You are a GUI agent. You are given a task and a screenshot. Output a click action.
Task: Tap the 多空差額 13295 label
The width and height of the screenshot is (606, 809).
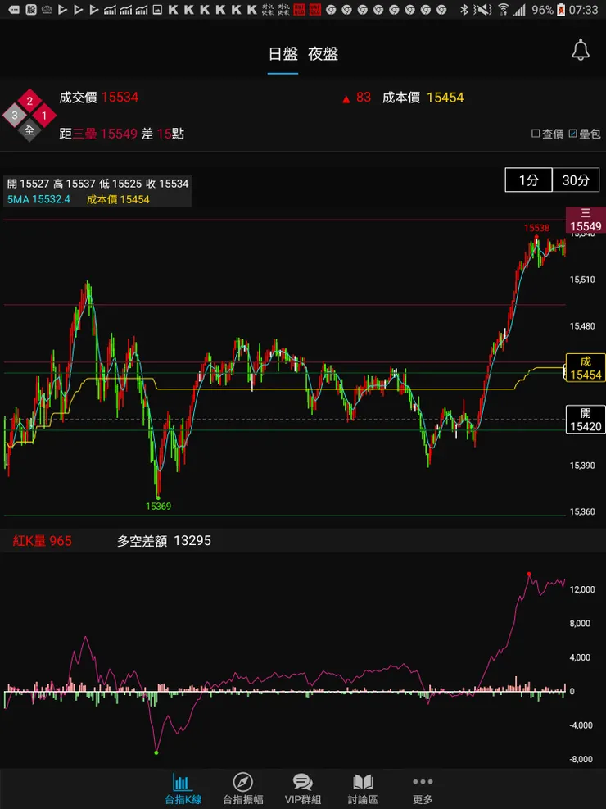[x=164, y=541]
